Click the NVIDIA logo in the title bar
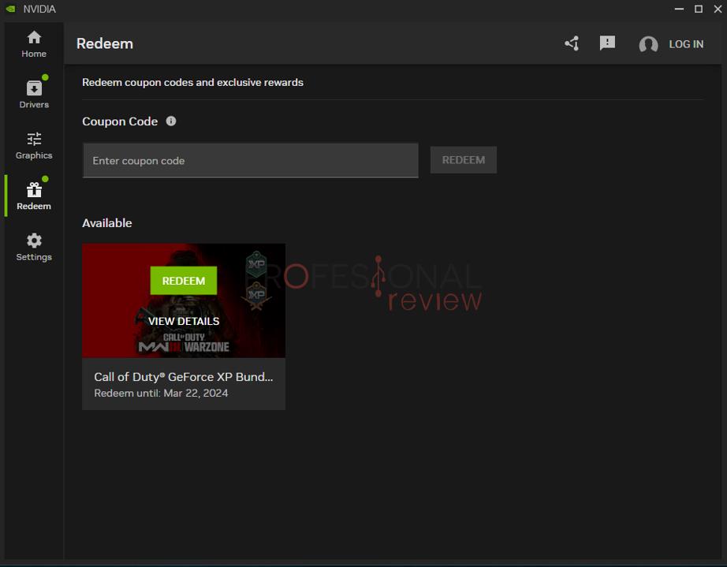The width and height of the screenshot is (727, 567). coord(11,9)
